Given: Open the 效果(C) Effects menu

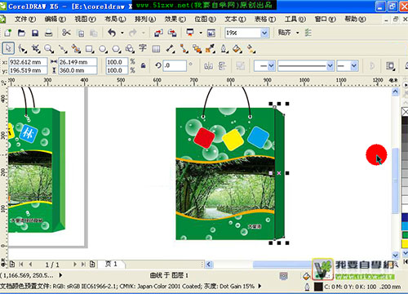Looking at the screenshot, I should tap(175, 19).
